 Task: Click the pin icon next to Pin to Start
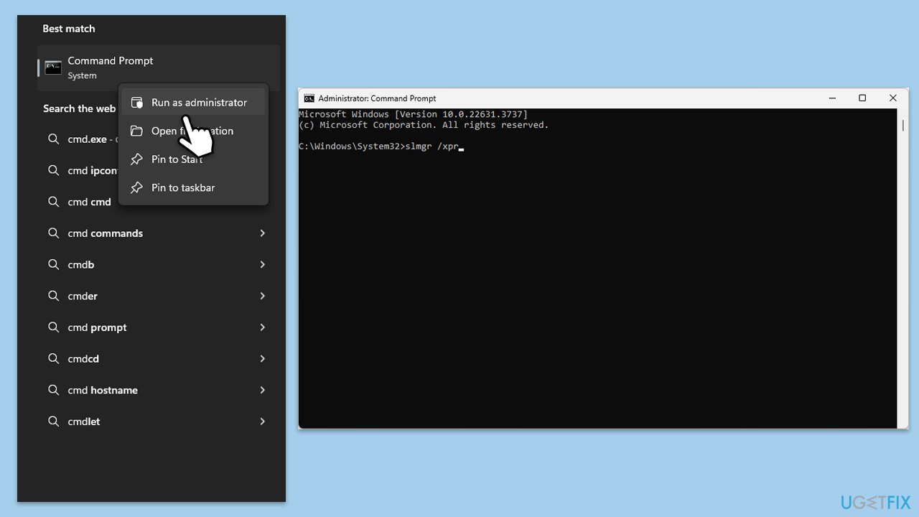tap(136, 159)
